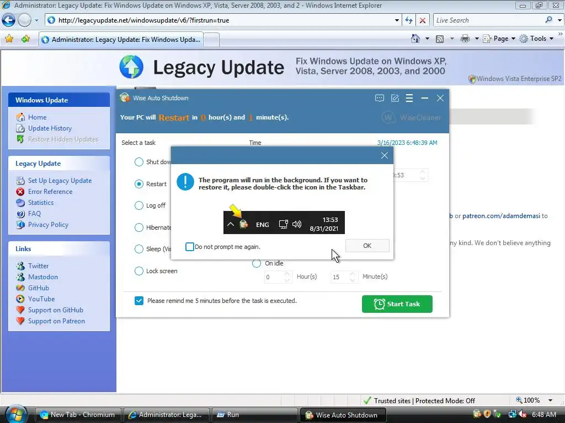Click OK in the prompt dialog
Screen dimensions: 565x423
click(x=367, y=246)
